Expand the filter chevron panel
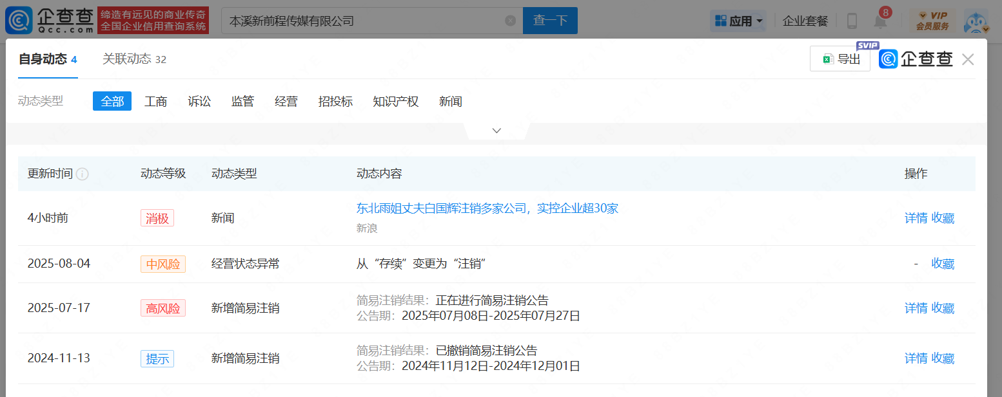This screenshot has height=397, width=1002. pyautogui.click(x=496, y=131)
